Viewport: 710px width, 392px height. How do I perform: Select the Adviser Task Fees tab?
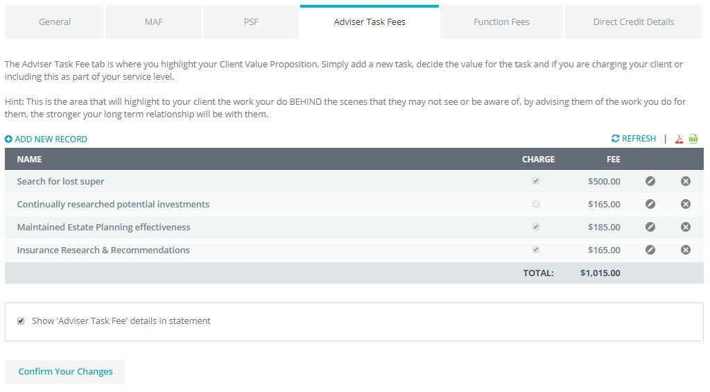pos(370,22)
